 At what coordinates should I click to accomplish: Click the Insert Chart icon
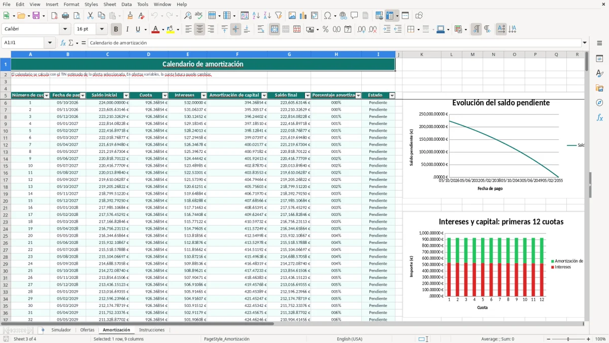click(303, 16)
